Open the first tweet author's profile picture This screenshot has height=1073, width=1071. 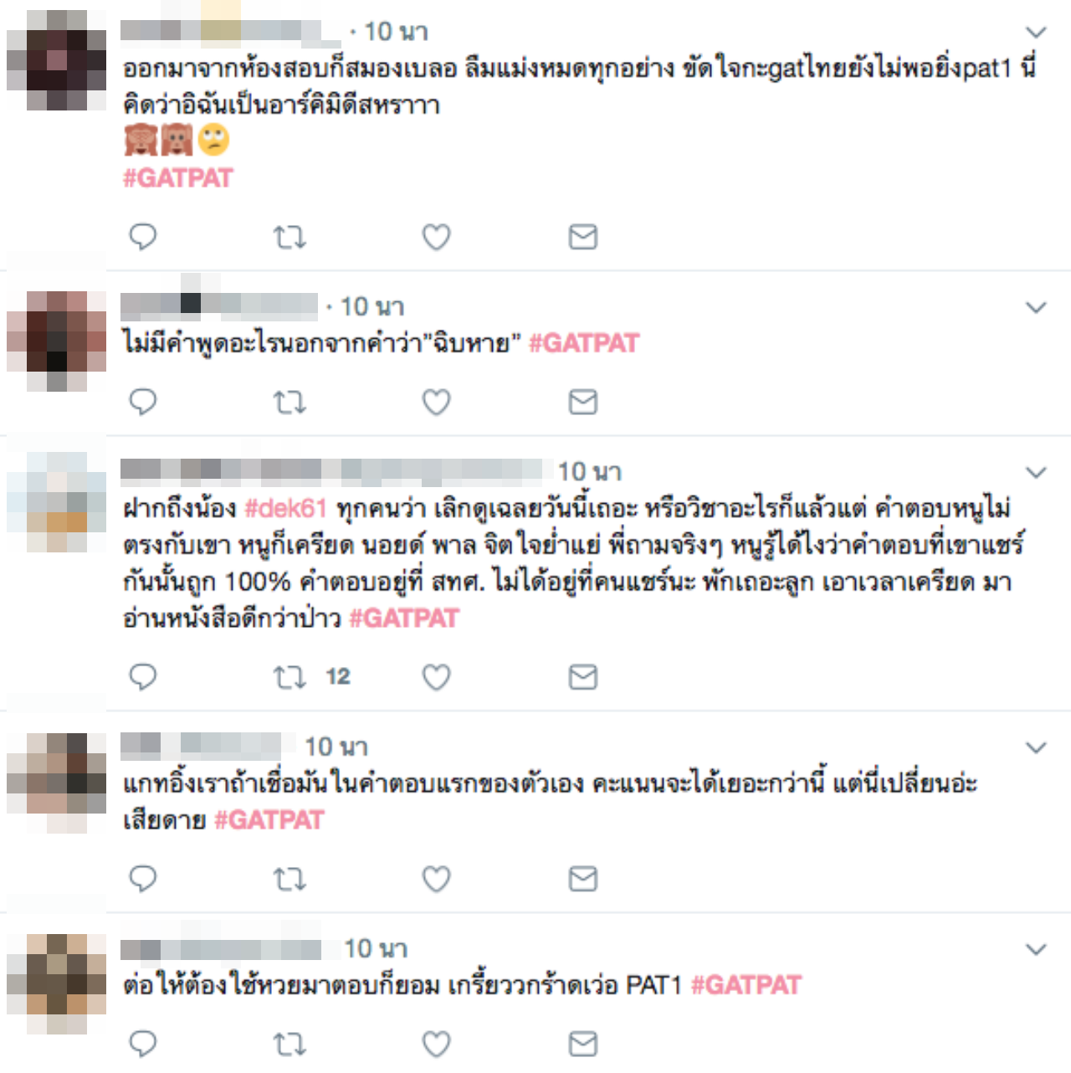click(x=57, y=60)
